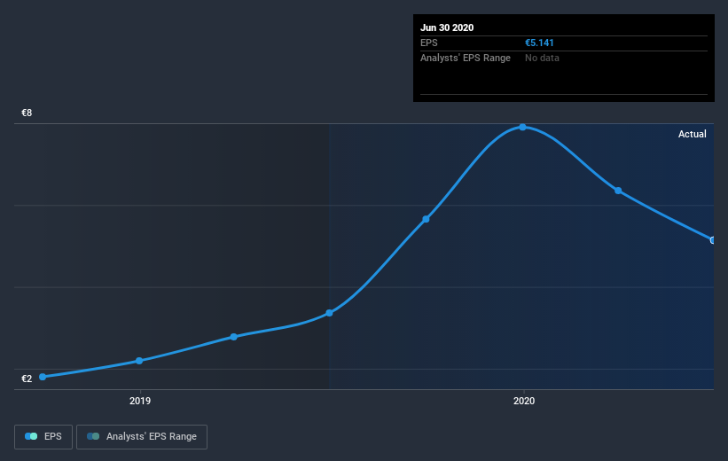Select the peak data point at 2020
The image size is (728, 461).
click(x=523, y=127)
